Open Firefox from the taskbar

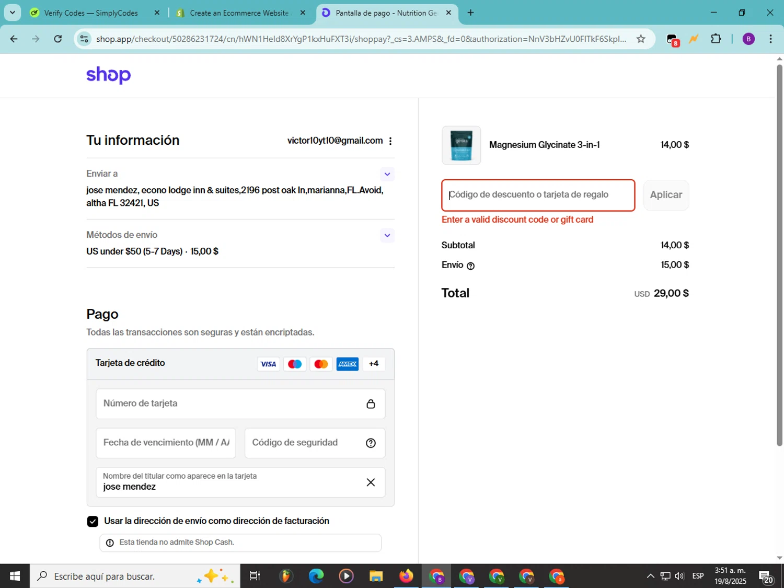[406, 577]
